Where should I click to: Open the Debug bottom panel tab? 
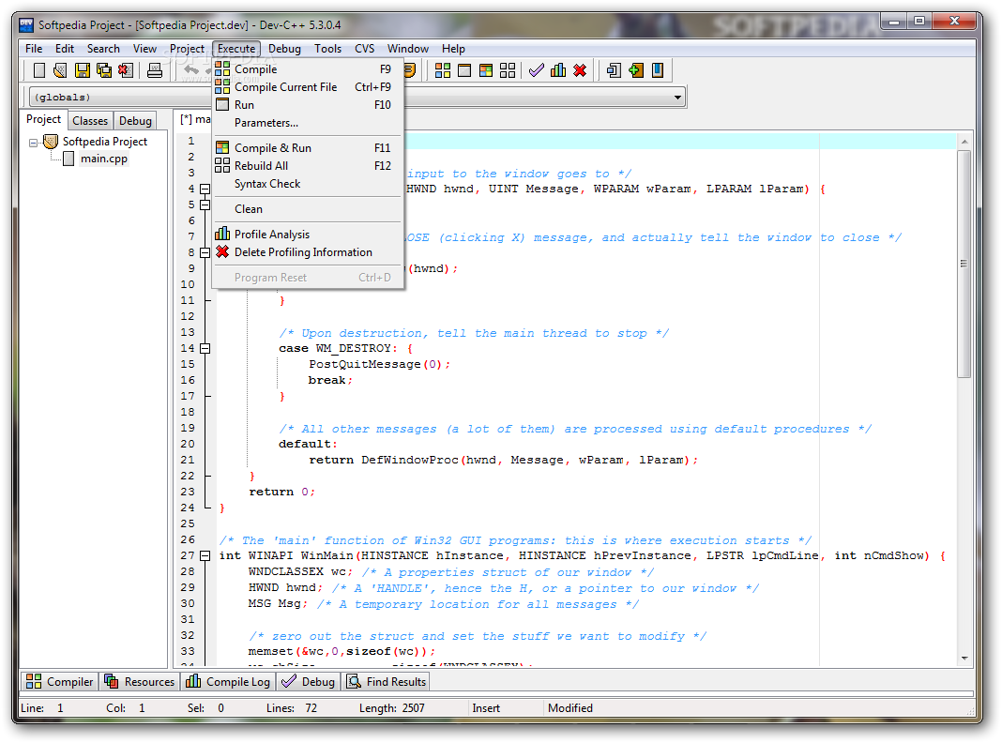(x=308, y=682)
